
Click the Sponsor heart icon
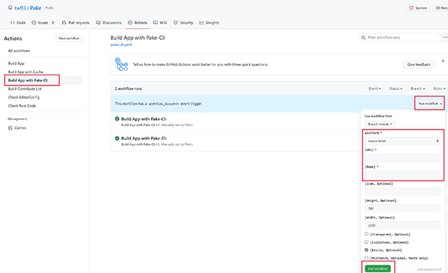pyautogui.click(x=411, y=8)
